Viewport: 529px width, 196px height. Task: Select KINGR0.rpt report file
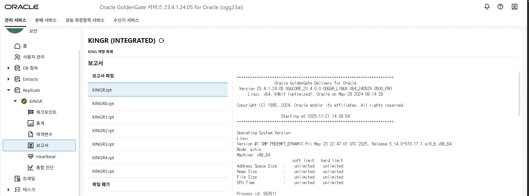coord(158,103)
